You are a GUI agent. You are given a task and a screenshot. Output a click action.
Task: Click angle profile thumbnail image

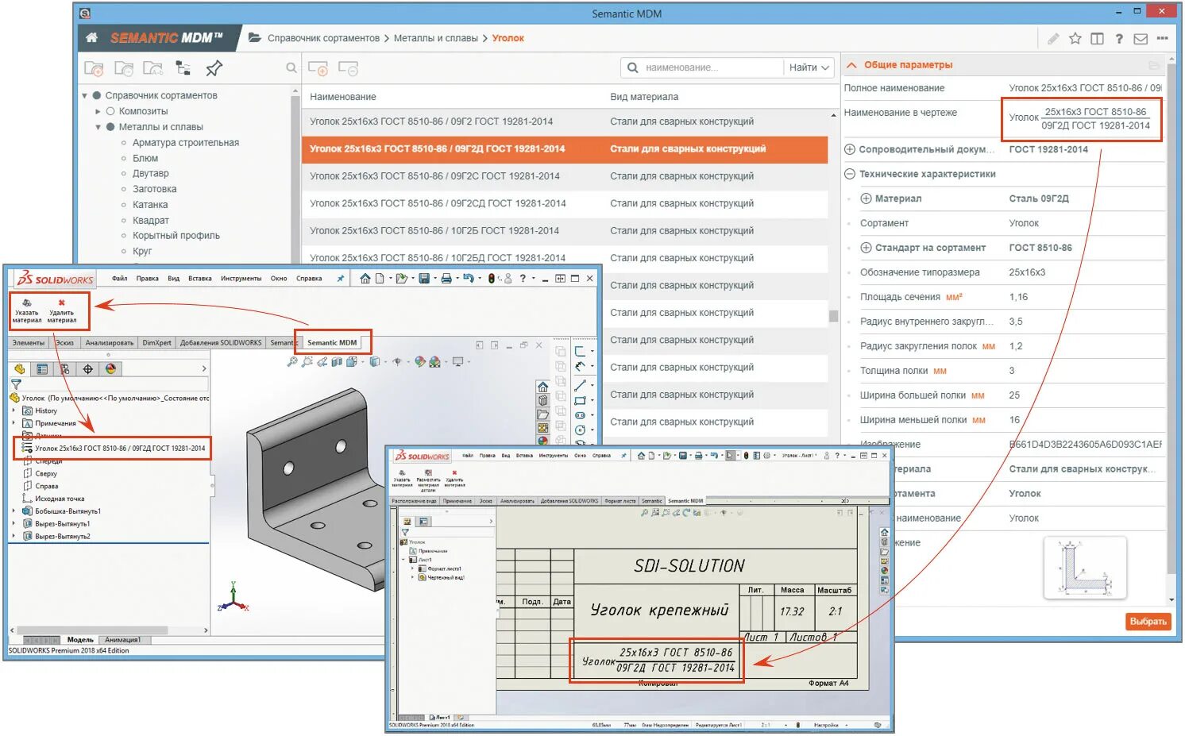[1084, 568]
